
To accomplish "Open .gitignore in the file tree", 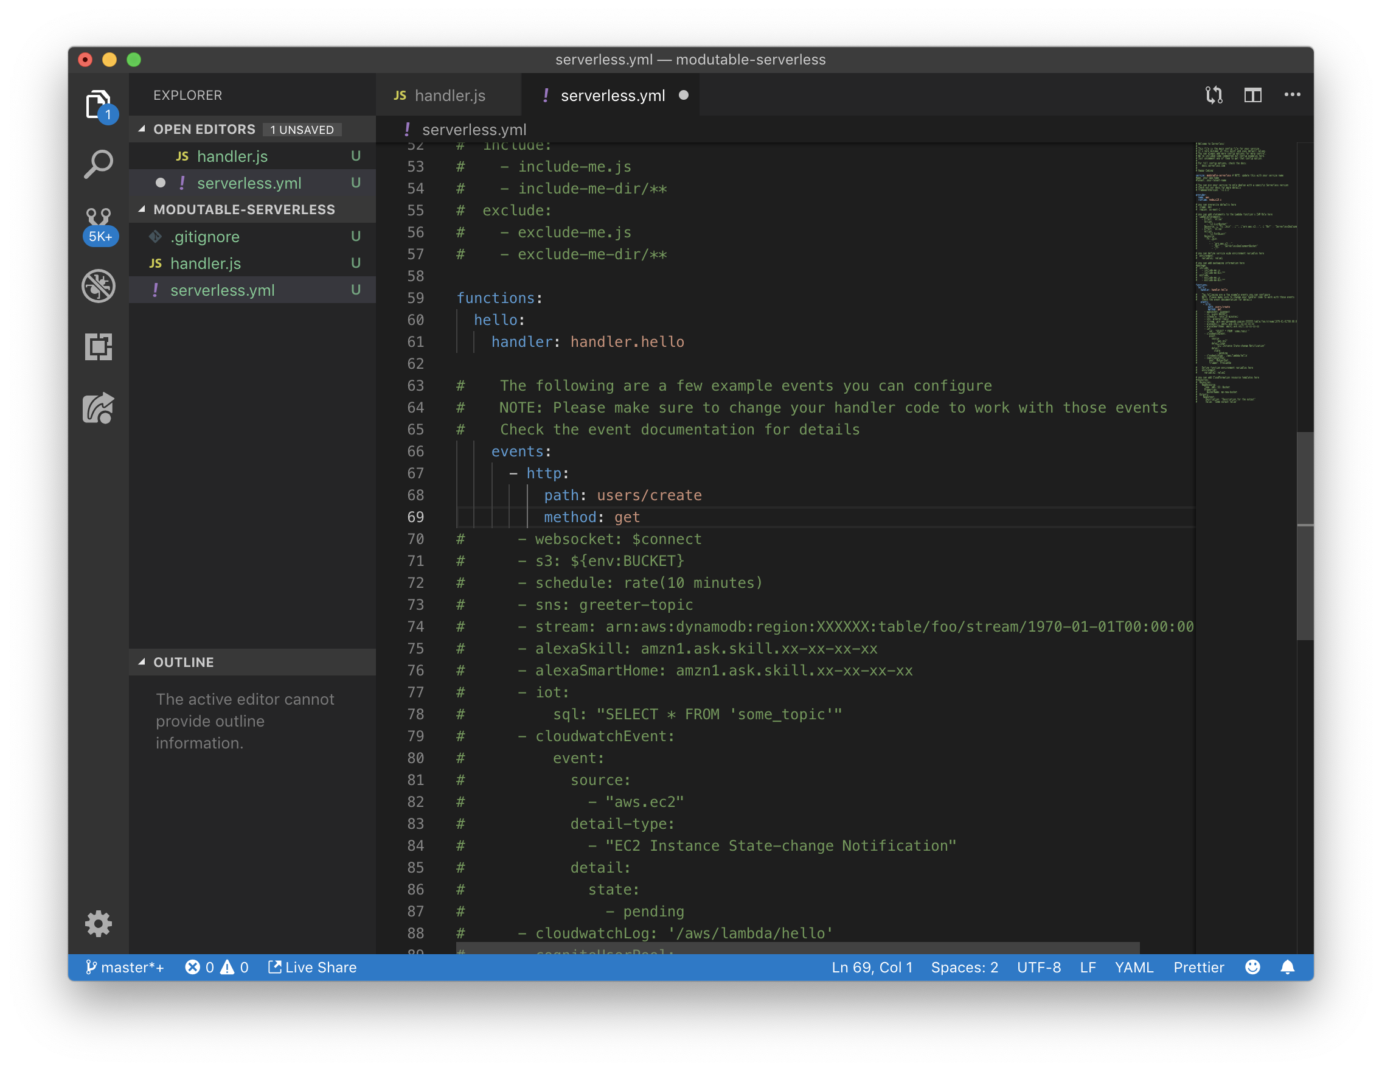I will click(x=205, y=237).
